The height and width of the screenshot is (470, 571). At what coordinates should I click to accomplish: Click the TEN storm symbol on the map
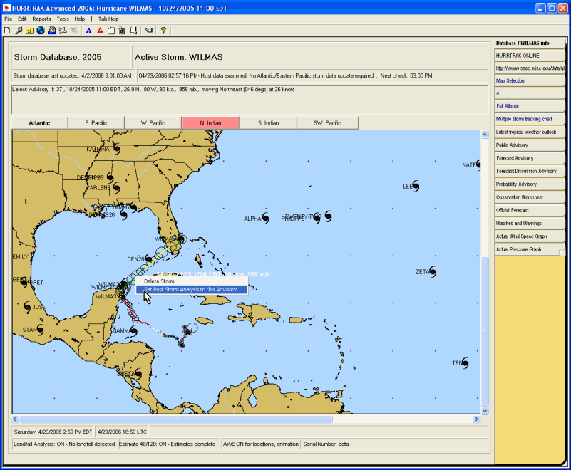[x=465, y=363]
